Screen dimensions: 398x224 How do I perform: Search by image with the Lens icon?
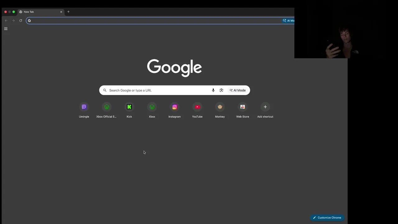(x=221, y=90)
